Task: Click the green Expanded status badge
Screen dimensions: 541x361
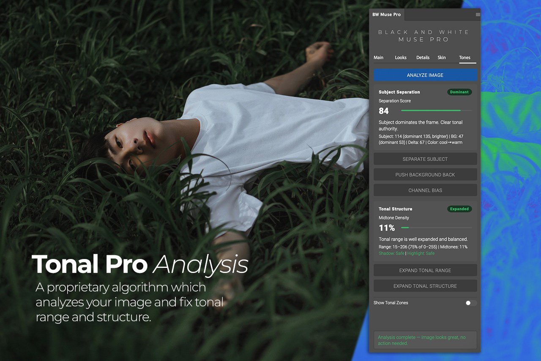Action: pos(459,209)
